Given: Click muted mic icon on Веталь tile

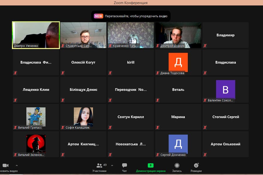Looking at the screenshot, I should [x=158, y=100].
